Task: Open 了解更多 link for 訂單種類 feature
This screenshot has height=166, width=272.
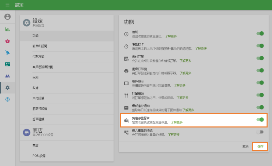Action: (x=182, y=98)
